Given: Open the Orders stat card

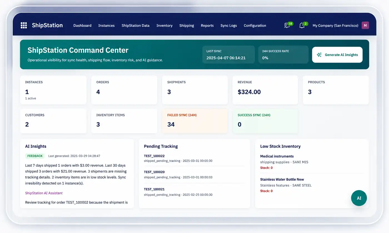Looking at the screenshot, I should [x=124, y=90].
